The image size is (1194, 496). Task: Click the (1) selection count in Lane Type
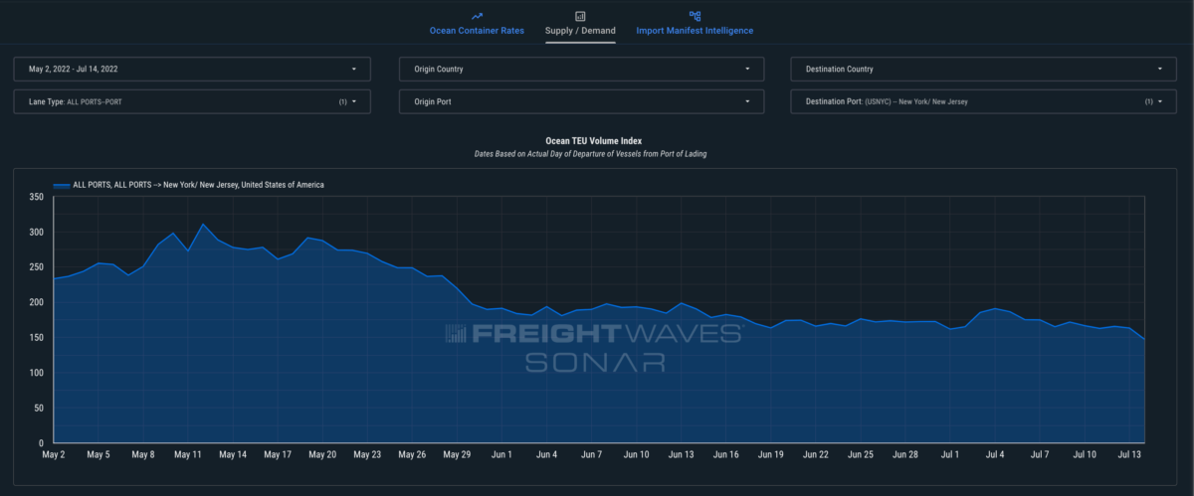[342, 101]
